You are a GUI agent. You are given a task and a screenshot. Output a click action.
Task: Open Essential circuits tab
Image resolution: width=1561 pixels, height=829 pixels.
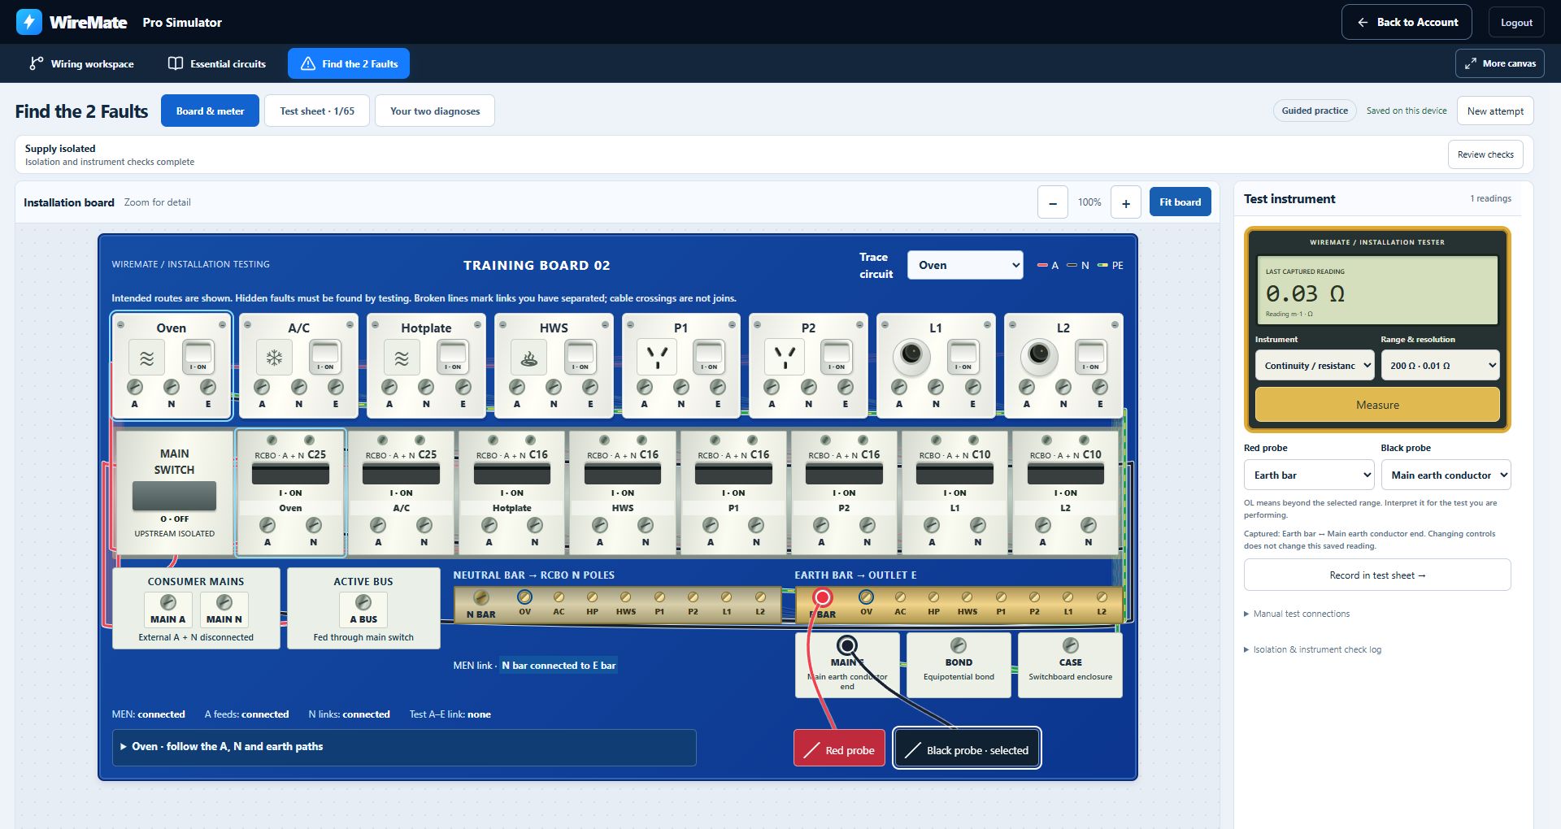pos(217,63)
